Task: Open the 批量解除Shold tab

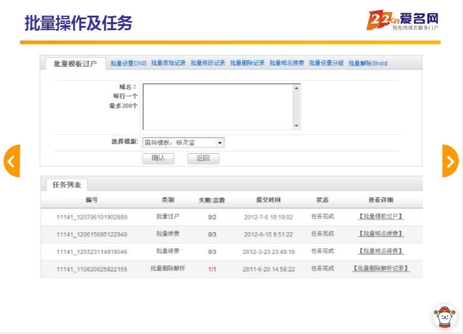Action: pos(368,63)
